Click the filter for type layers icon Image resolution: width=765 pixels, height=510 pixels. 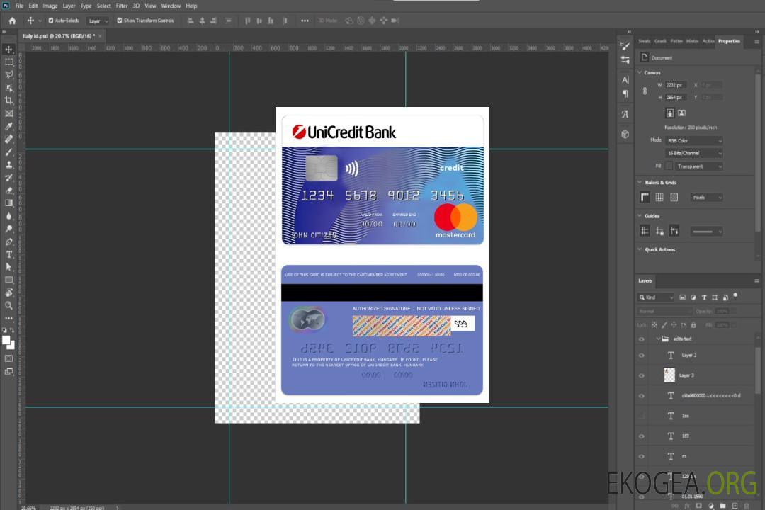pos(704,297)
